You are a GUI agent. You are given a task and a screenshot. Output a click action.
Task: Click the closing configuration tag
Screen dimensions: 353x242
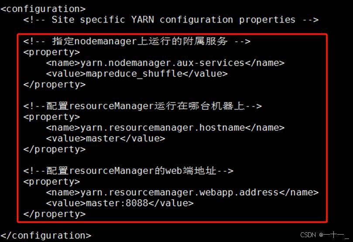point(46,235)
